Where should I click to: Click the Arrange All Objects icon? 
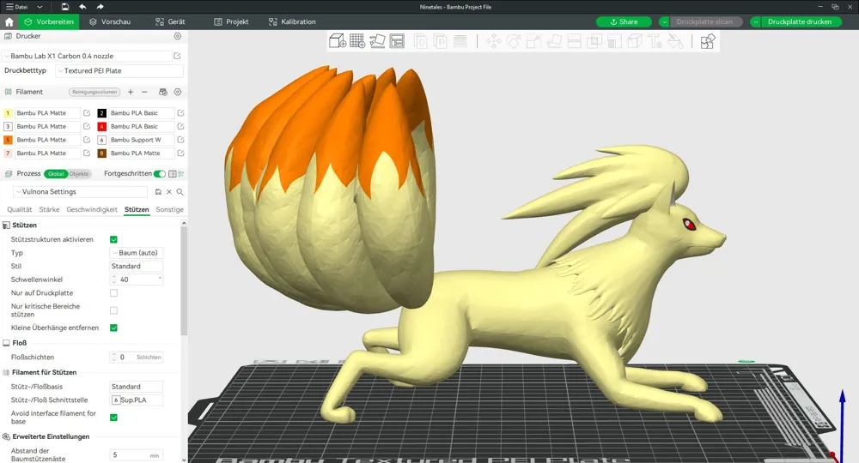[397, 41]
